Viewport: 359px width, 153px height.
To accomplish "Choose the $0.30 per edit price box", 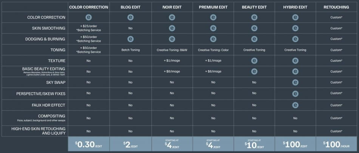I will click(89, 144).
